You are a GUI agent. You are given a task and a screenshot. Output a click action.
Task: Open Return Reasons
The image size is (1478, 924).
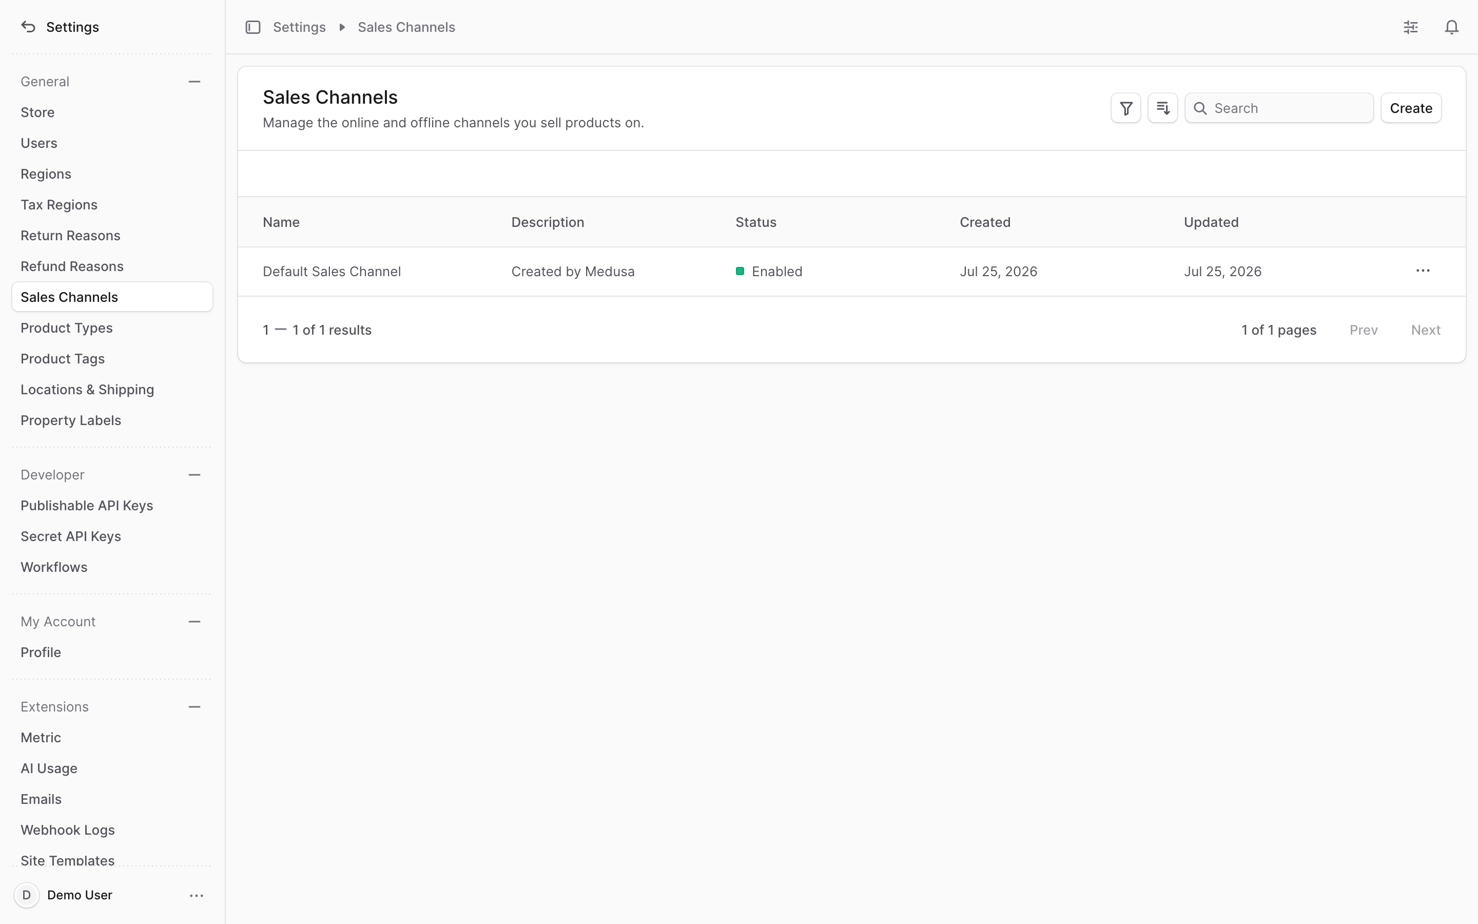point(112,236)
